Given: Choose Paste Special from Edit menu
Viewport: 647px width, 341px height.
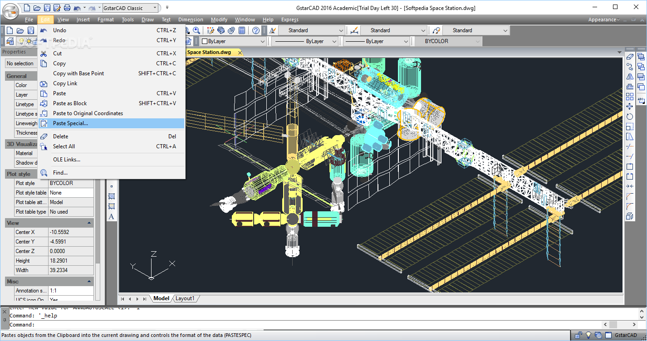Looking at the screenshot, I should 112,123.
